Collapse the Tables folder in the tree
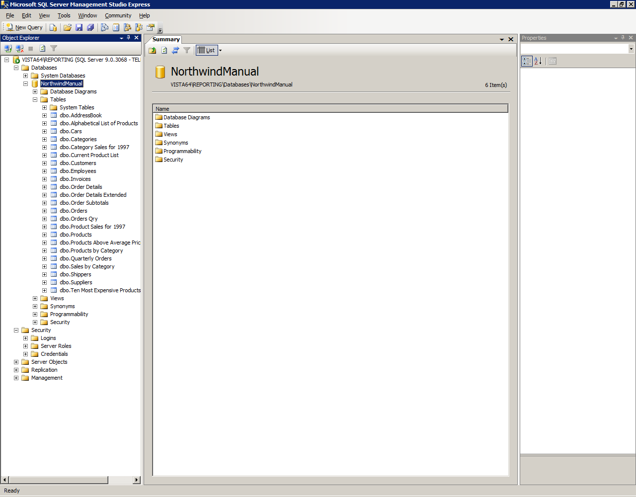636x497 pixels. click(35, 99)
